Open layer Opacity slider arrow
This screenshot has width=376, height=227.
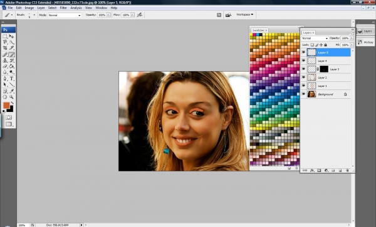point(352,38)
